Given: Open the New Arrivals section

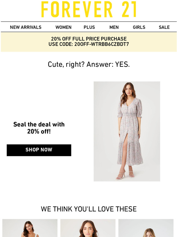Looking at the screenshot, I should tap(26, 27).
